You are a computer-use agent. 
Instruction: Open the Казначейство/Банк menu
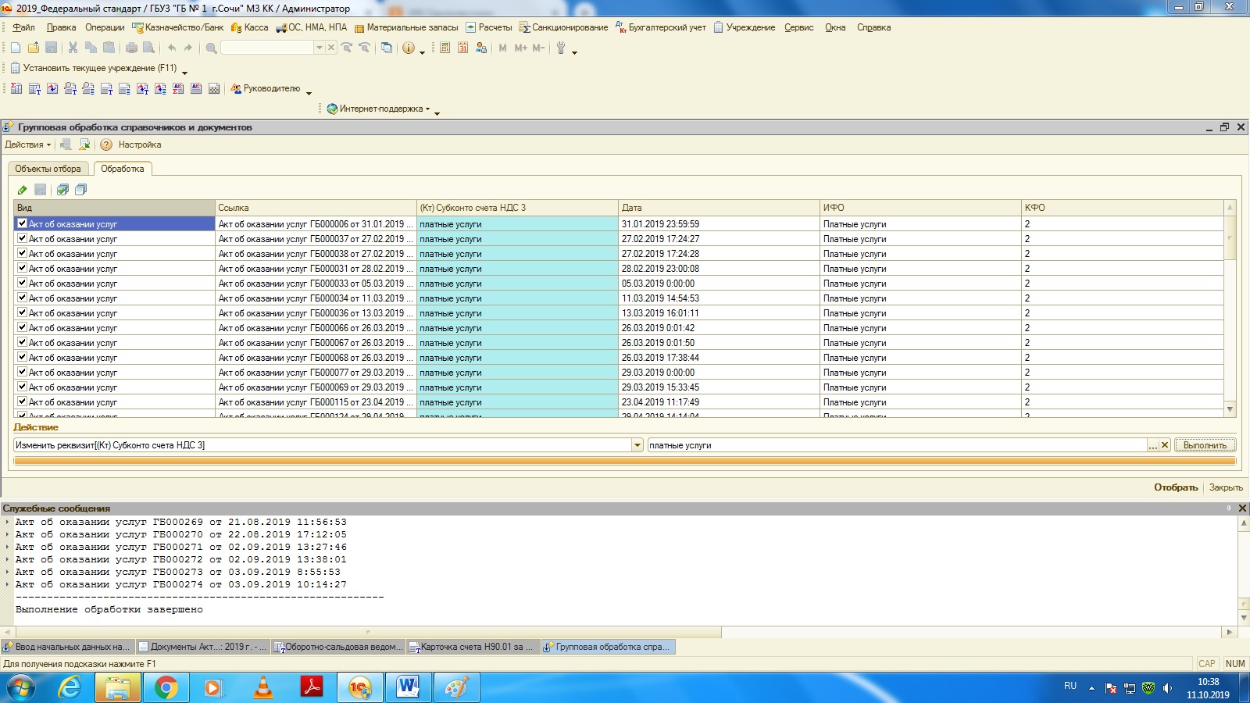tap(178, 27)
